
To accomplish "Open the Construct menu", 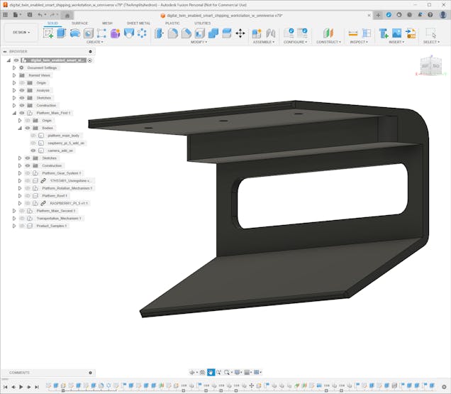I will click(x=328, y=42).
